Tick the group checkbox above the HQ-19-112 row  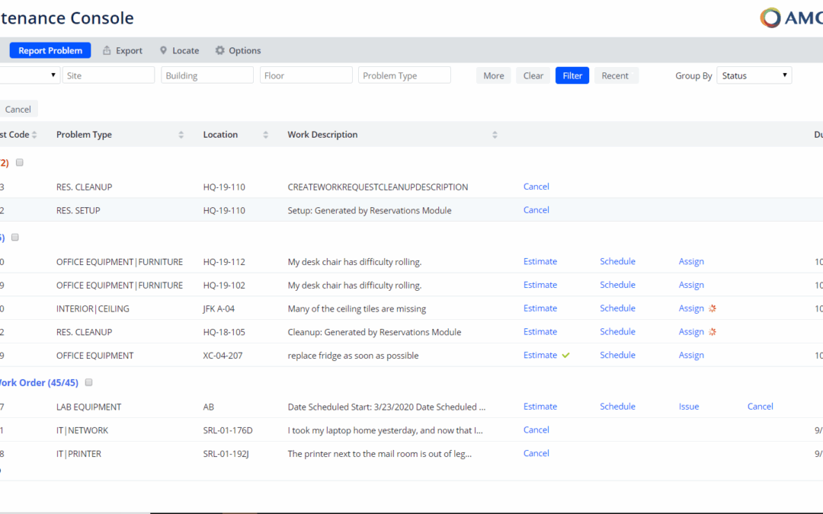(15, 238)
